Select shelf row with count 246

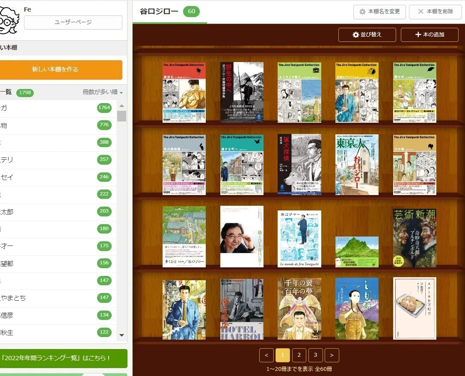(58, 177)
